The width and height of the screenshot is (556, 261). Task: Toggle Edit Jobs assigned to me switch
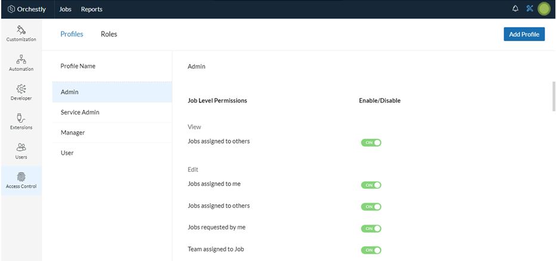pyautogui.click(x=371, y=185)
